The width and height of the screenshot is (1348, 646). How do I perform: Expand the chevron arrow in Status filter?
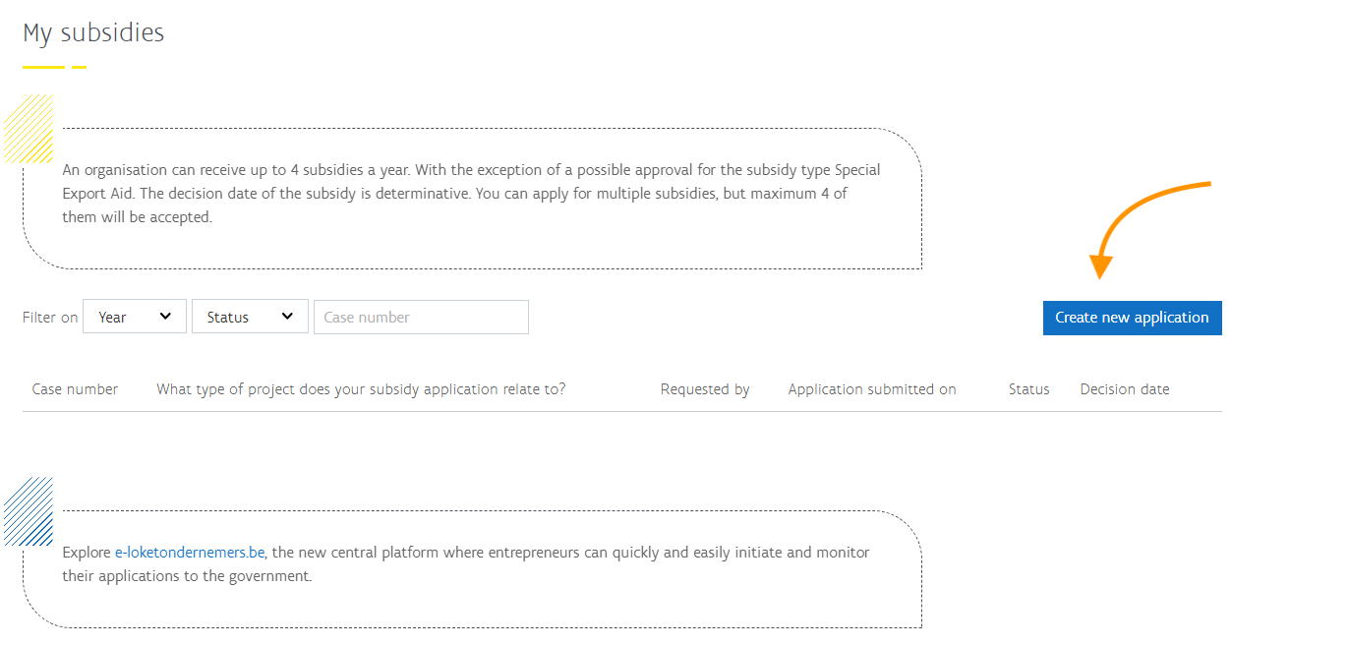pos(287,317)
